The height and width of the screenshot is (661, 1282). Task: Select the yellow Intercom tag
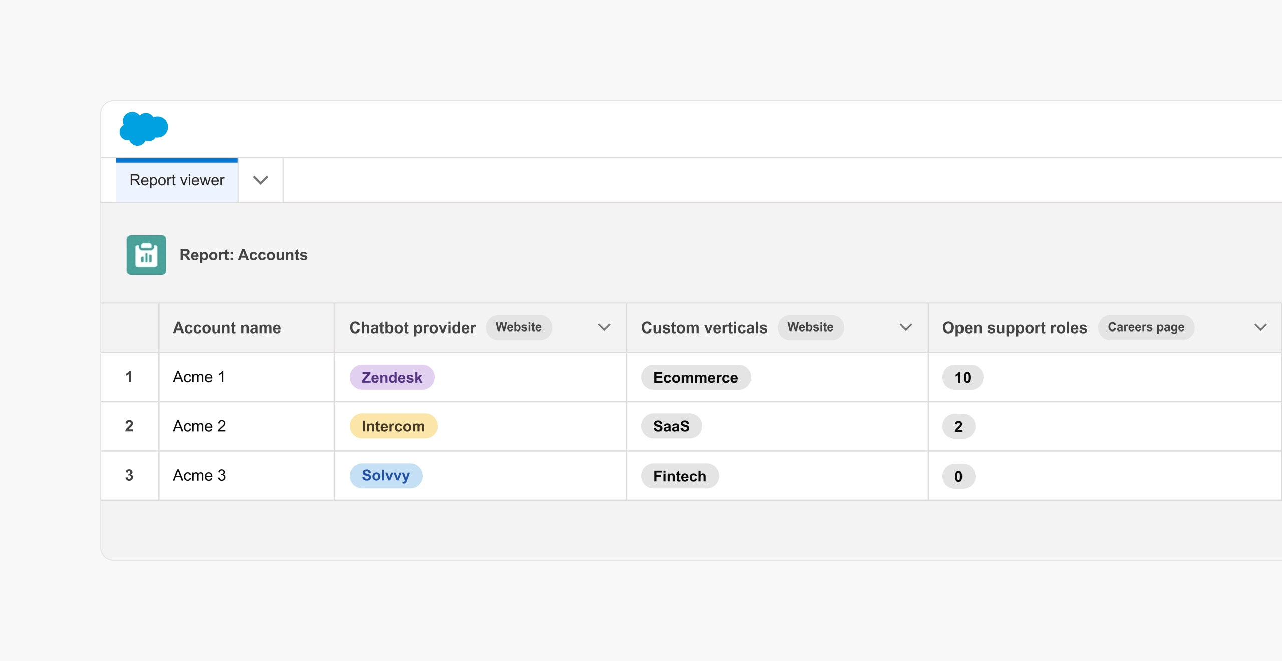393,426
